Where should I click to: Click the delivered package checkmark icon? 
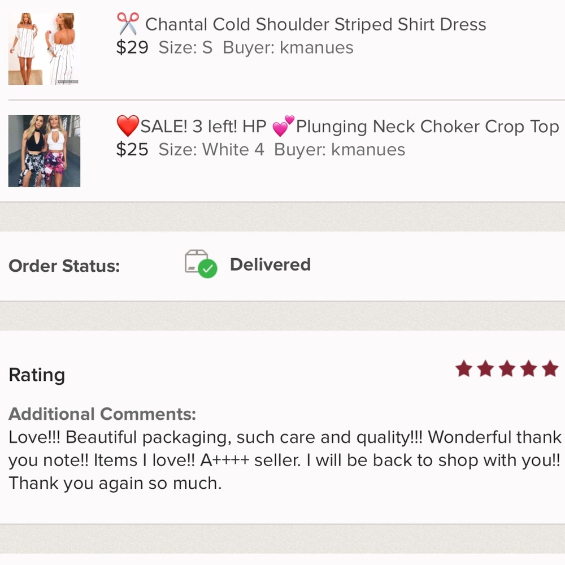pos(201,264)
